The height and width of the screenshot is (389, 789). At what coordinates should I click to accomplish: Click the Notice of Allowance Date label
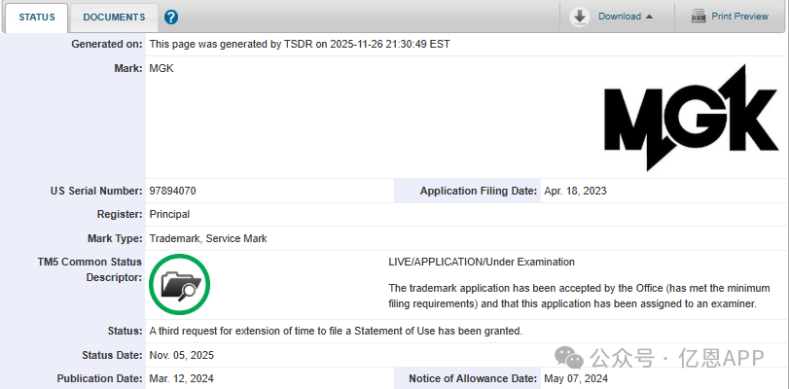pyautogui.click(x=473, y=378)
